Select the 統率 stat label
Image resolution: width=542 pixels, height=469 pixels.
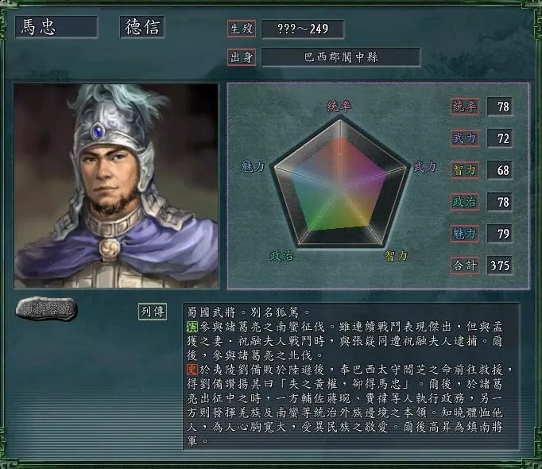(465, 107)
